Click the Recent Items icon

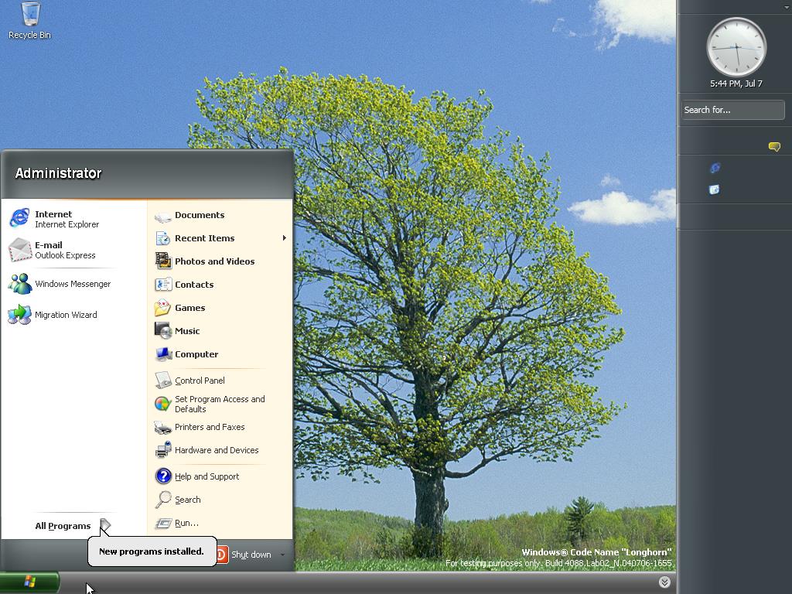[x=162, y=238]
